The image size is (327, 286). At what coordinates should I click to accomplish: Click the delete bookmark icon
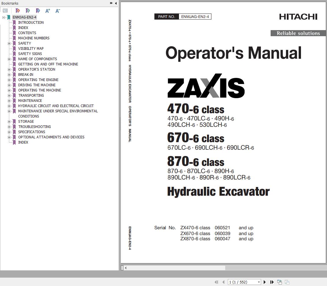(x=18, y=11)
